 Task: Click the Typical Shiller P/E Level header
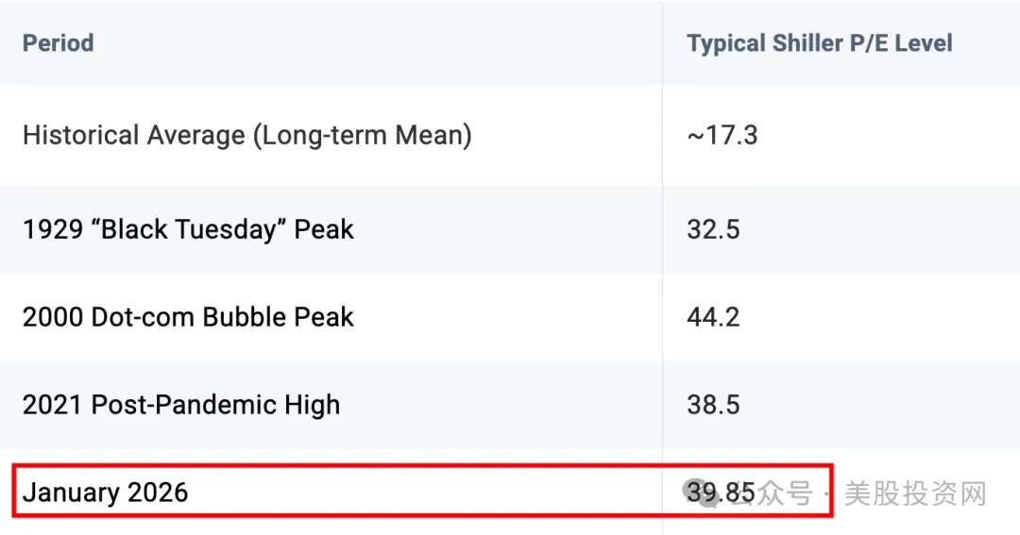pos(819,42)
